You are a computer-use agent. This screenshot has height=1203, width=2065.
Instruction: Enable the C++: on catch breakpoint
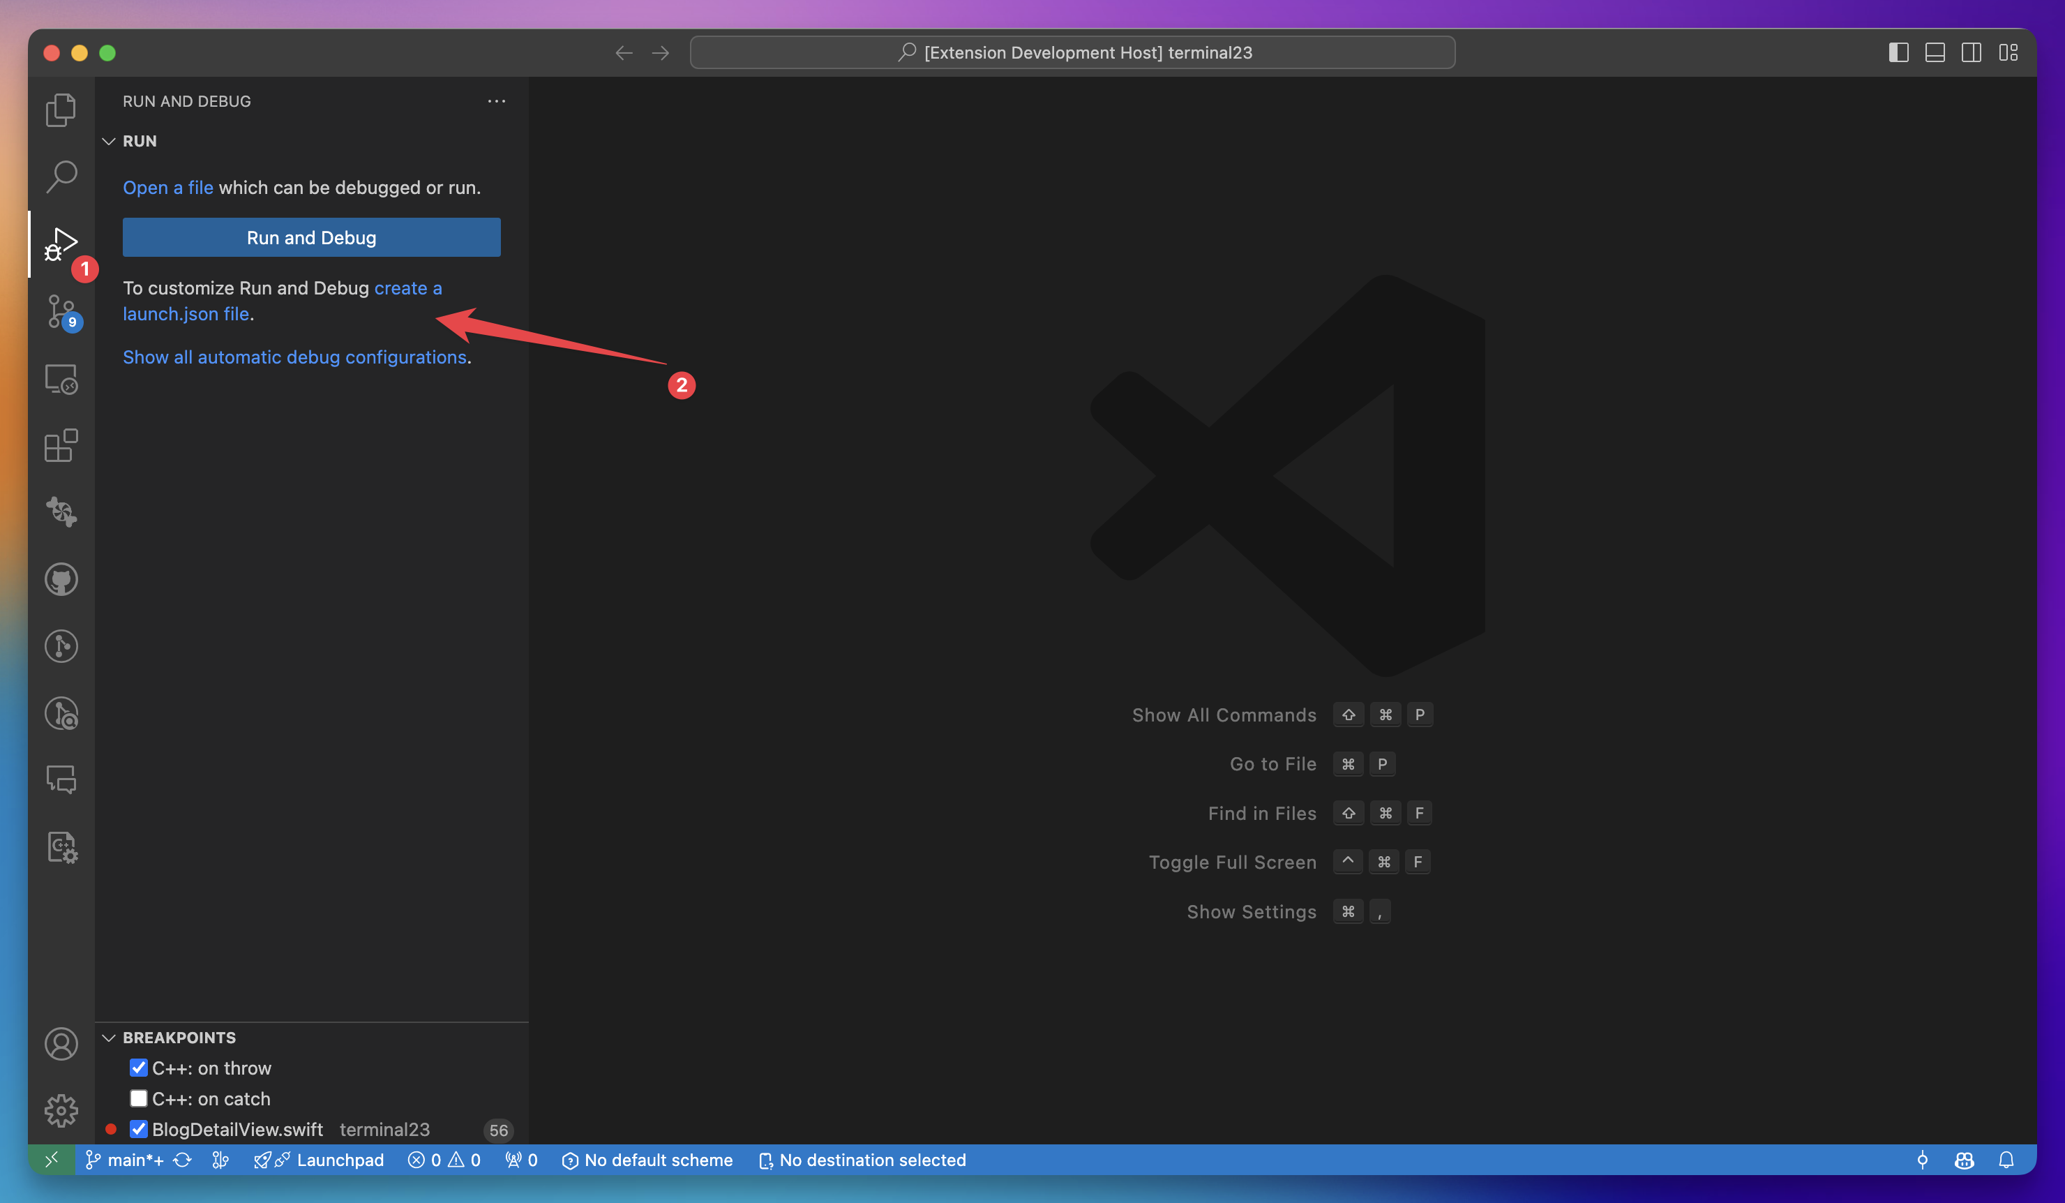(x=139, y=1098)
